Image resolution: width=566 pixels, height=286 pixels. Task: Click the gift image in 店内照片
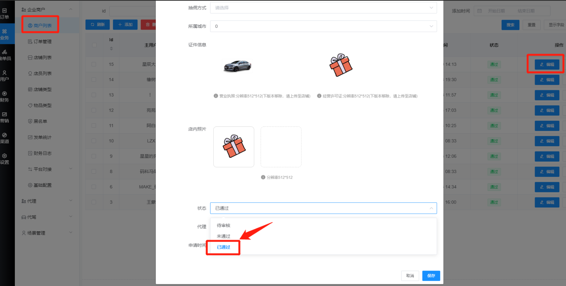click(233, 147)
